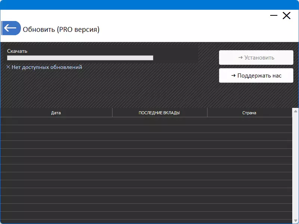This screenshot has width=299, height=224.
Task: Click the scrollbar up arrow
Action: point(296,111)
